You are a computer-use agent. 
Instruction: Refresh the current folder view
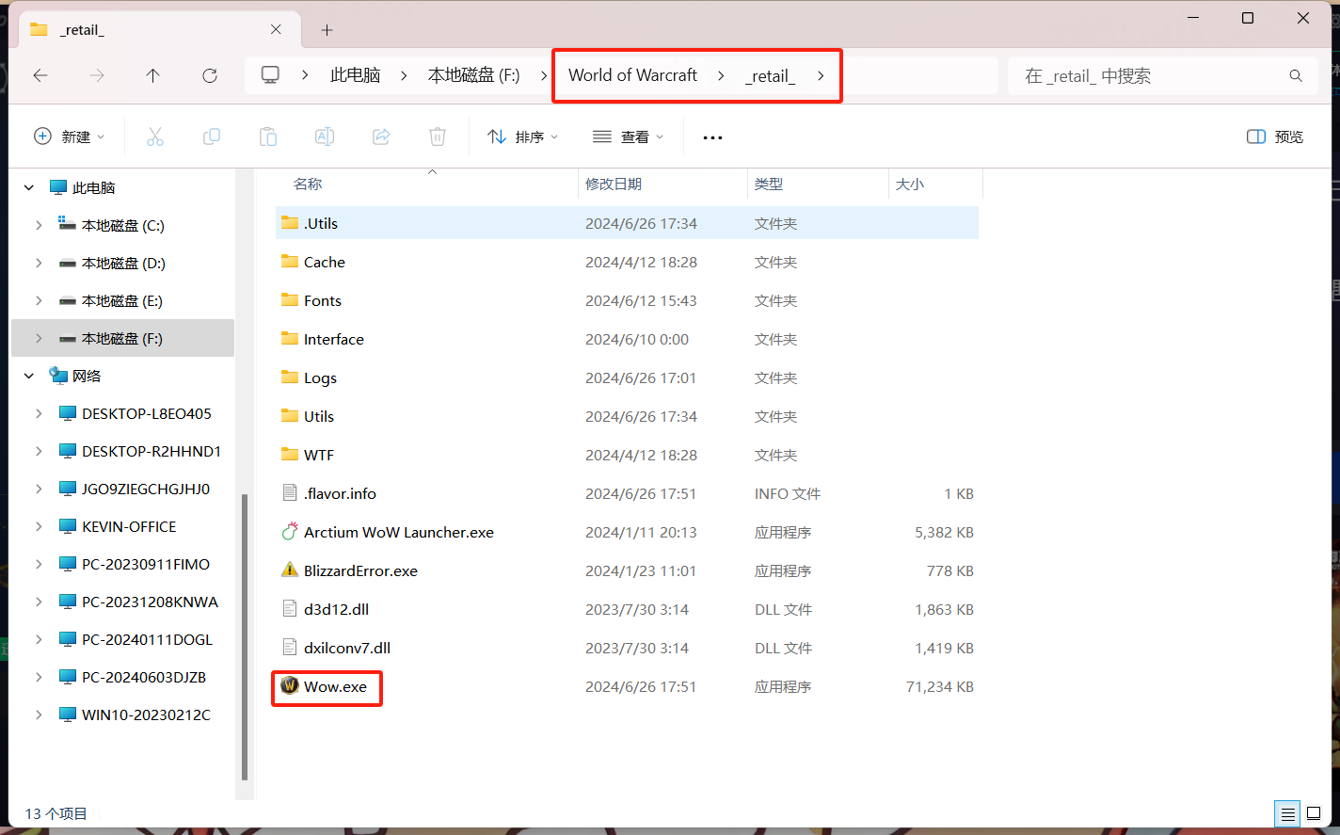tap(210, 75)
